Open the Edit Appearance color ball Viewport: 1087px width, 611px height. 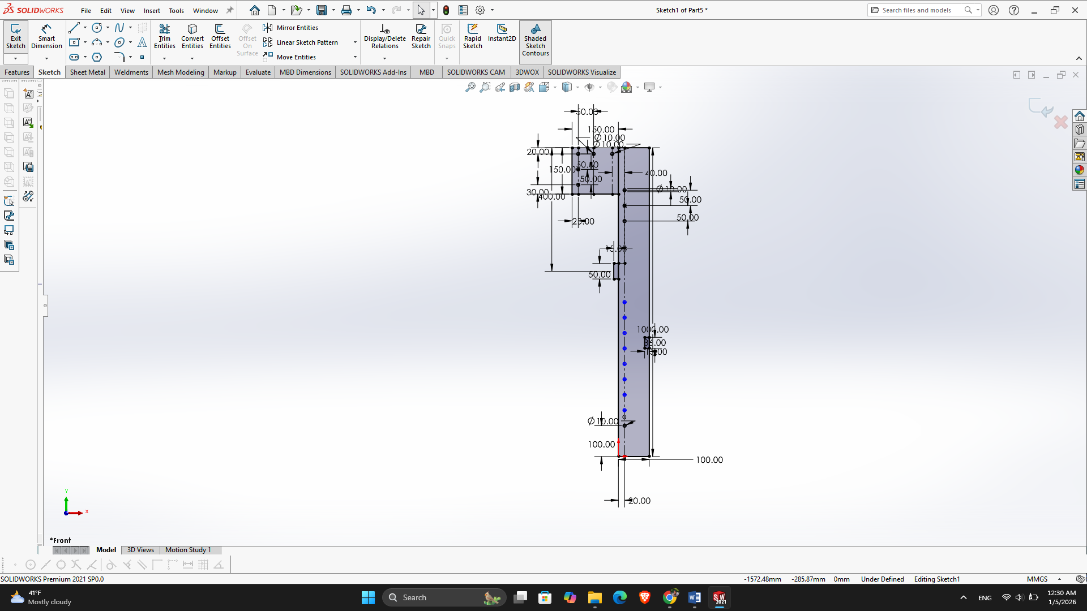pyautogui.click(x=626, y=87)
